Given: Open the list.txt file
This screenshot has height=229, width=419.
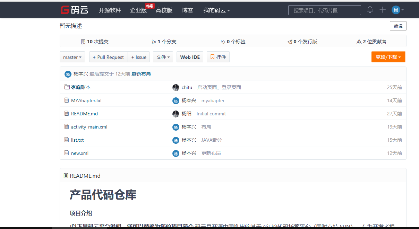Looking at the screenshot, I should 77,140.
